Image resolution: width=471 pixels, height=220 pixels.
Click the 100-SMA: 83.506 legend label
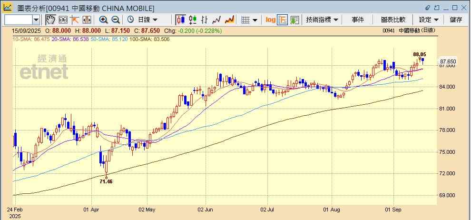click(x=149, y=39)
